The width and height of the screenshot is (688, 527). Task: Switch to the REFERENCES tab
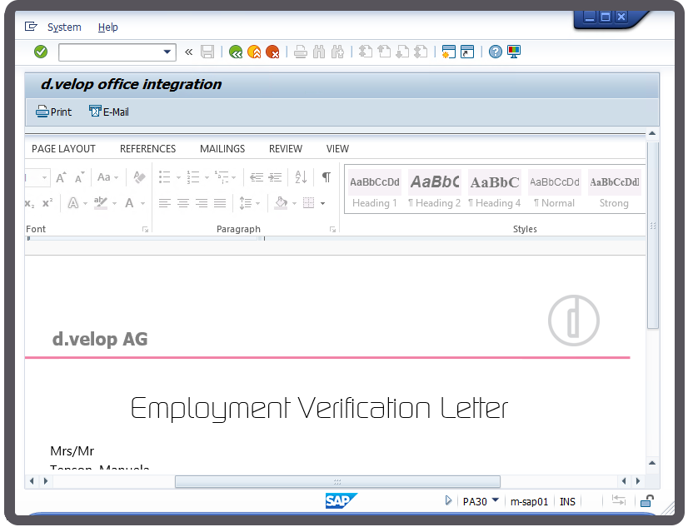[148, 149]
